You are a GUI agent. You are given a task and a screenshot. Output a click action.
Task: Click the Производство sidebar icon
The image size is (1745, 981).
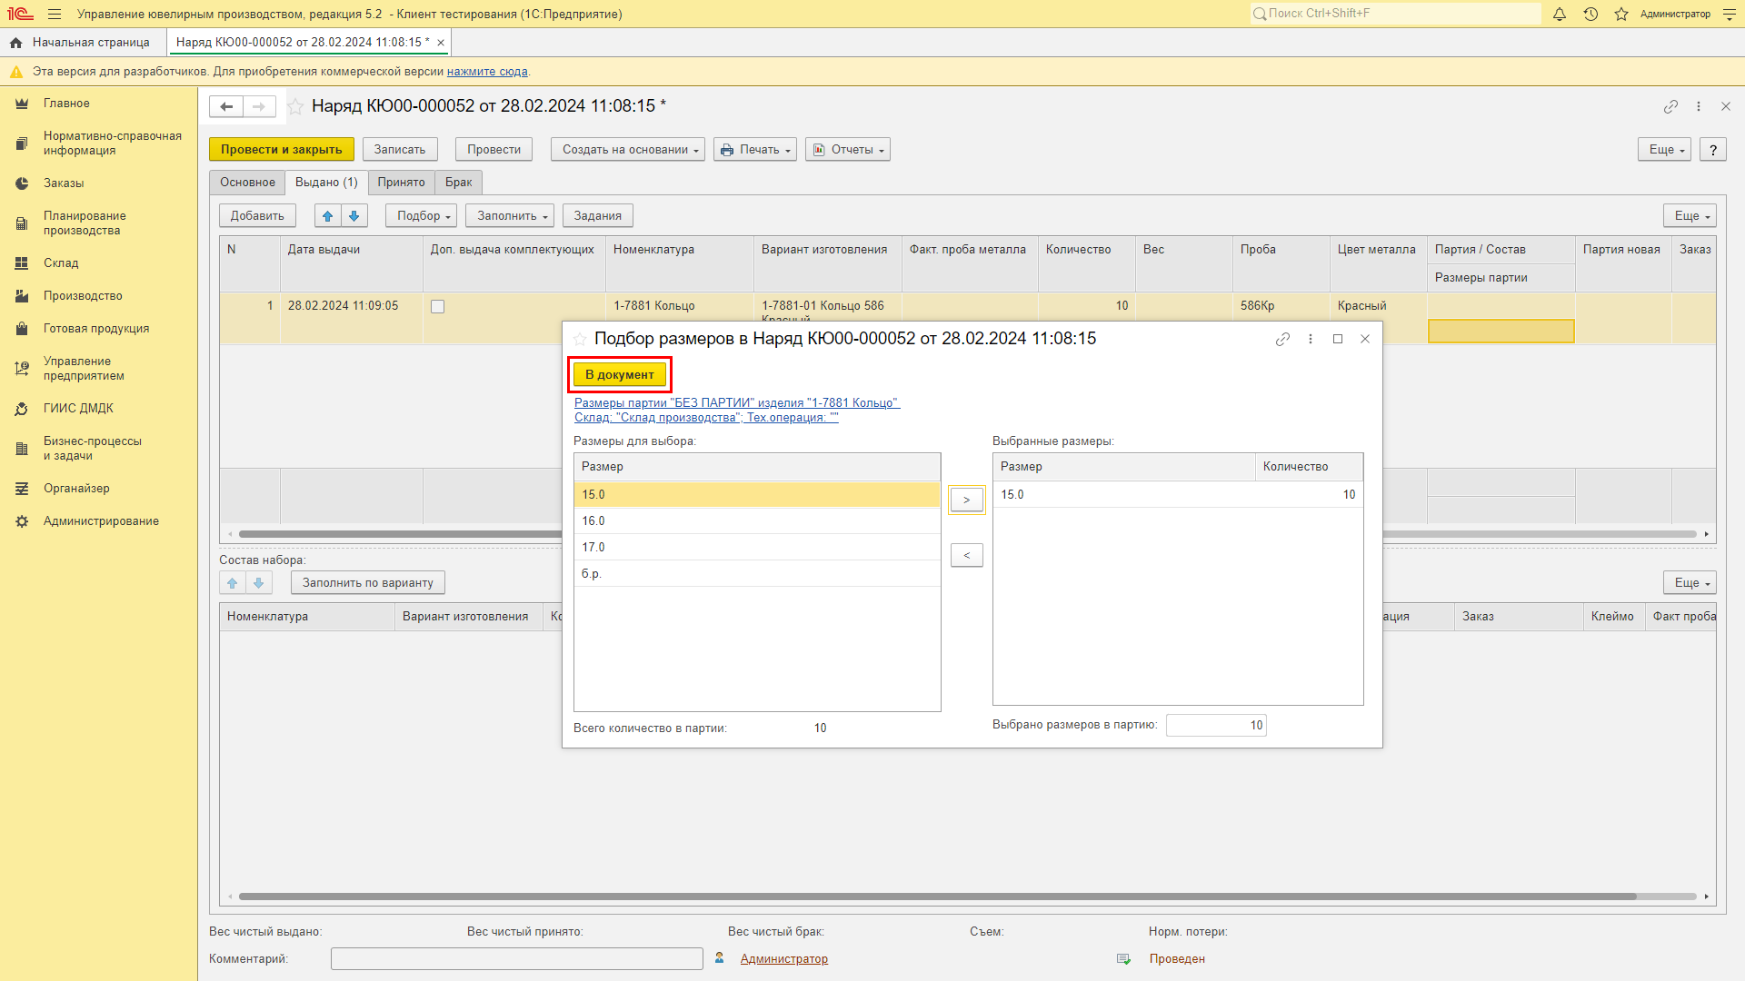point(22,296)
